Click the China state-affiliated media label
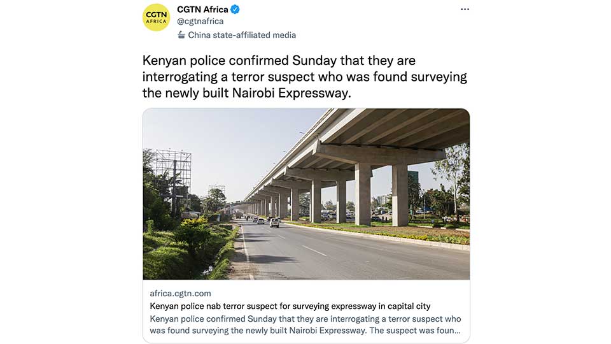The image size is (611, 344). click(x=242, y=35)
